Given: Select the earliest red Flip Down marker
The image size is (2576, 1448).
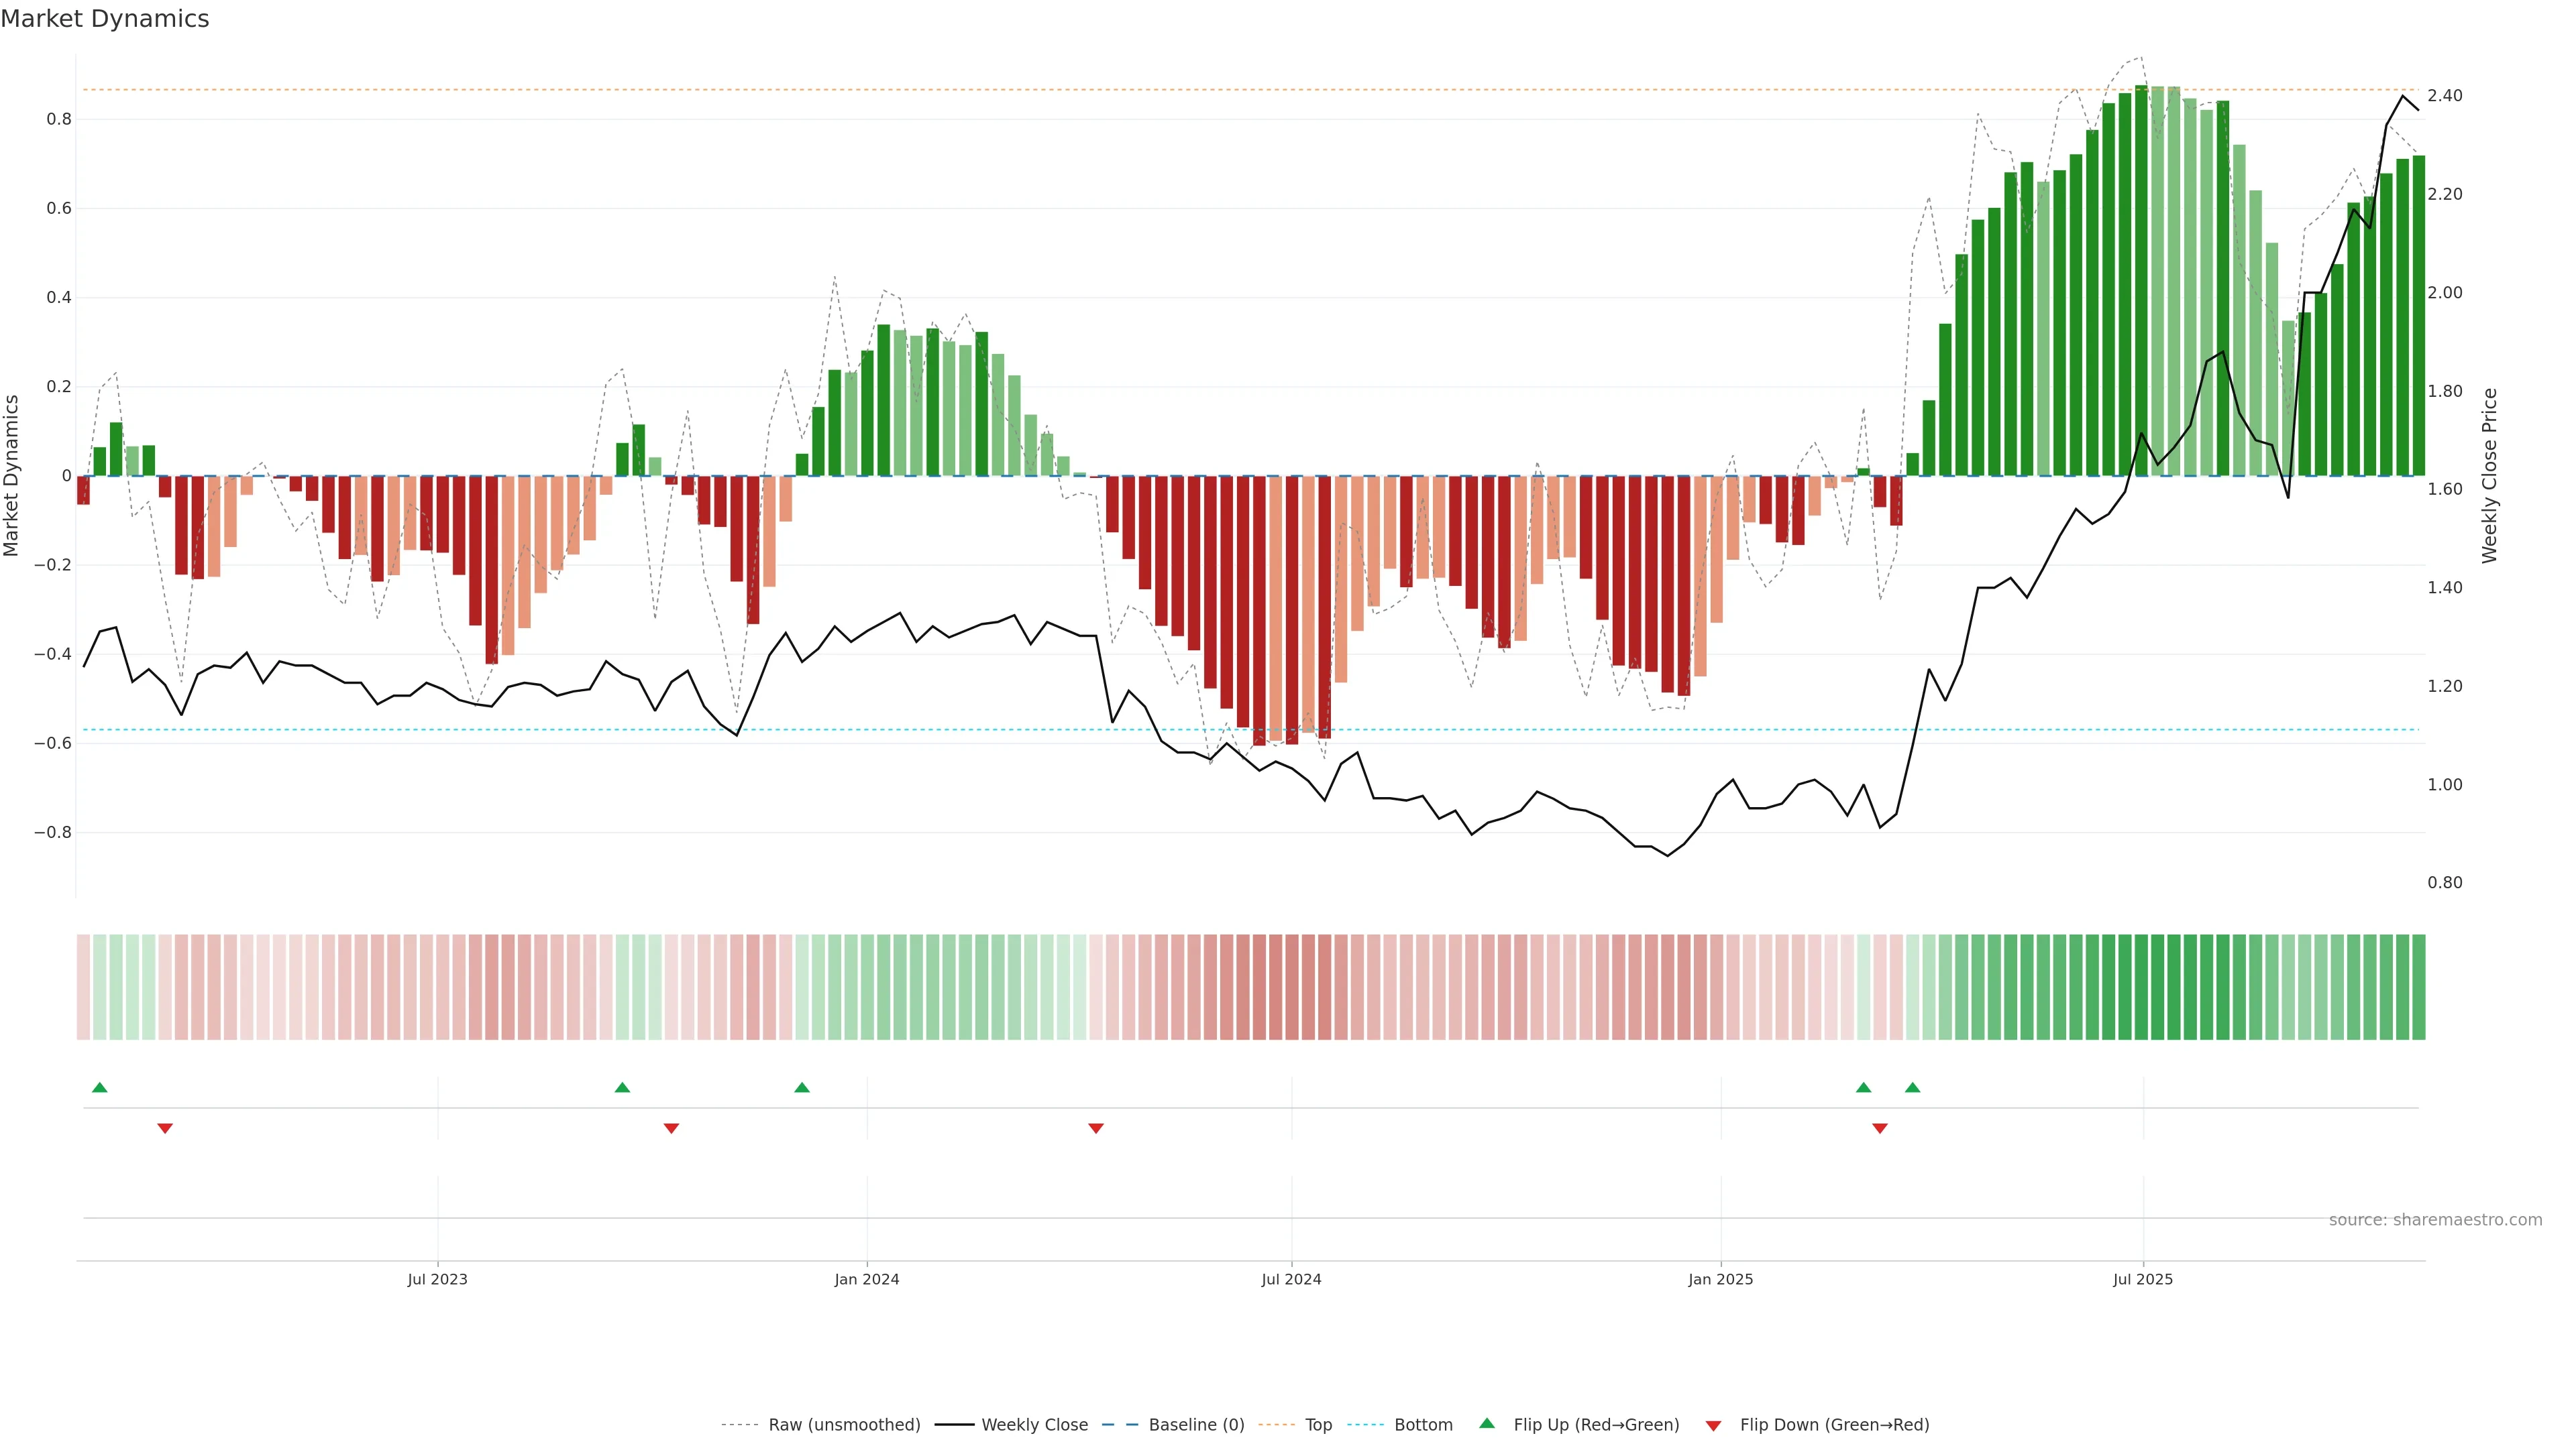Looking at the screenshot, I should coord(165,1128).
